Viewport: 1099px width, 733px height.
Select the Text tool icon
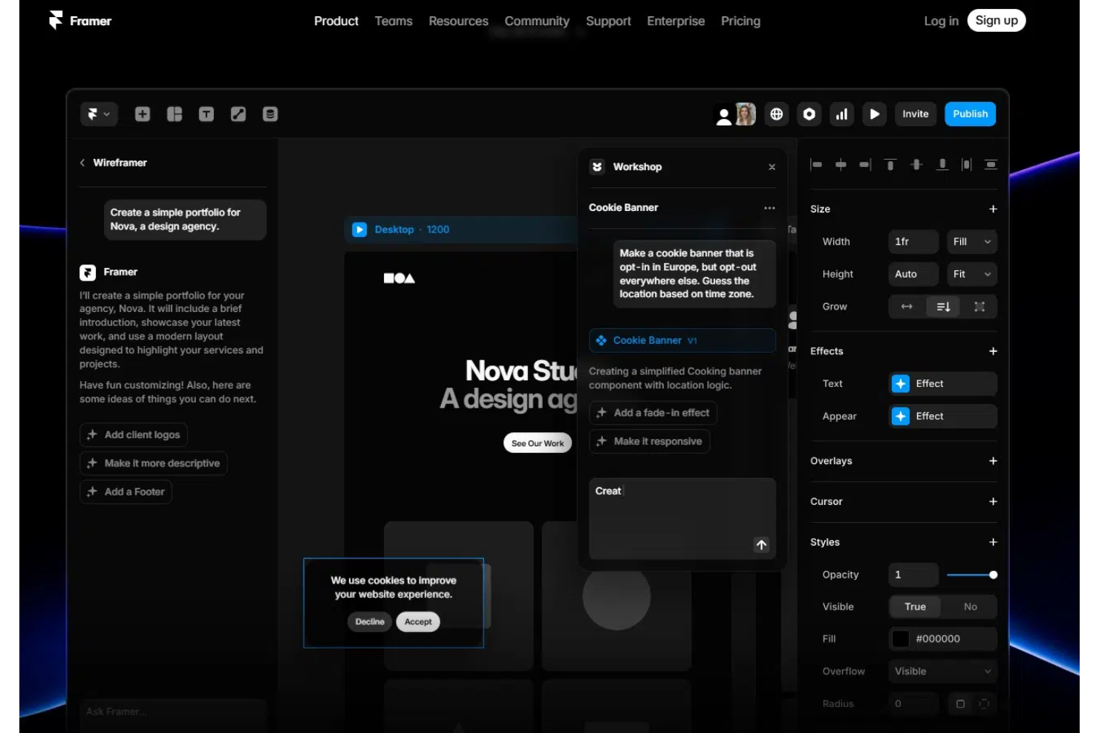pyautogui.click(x=206, y=114)
